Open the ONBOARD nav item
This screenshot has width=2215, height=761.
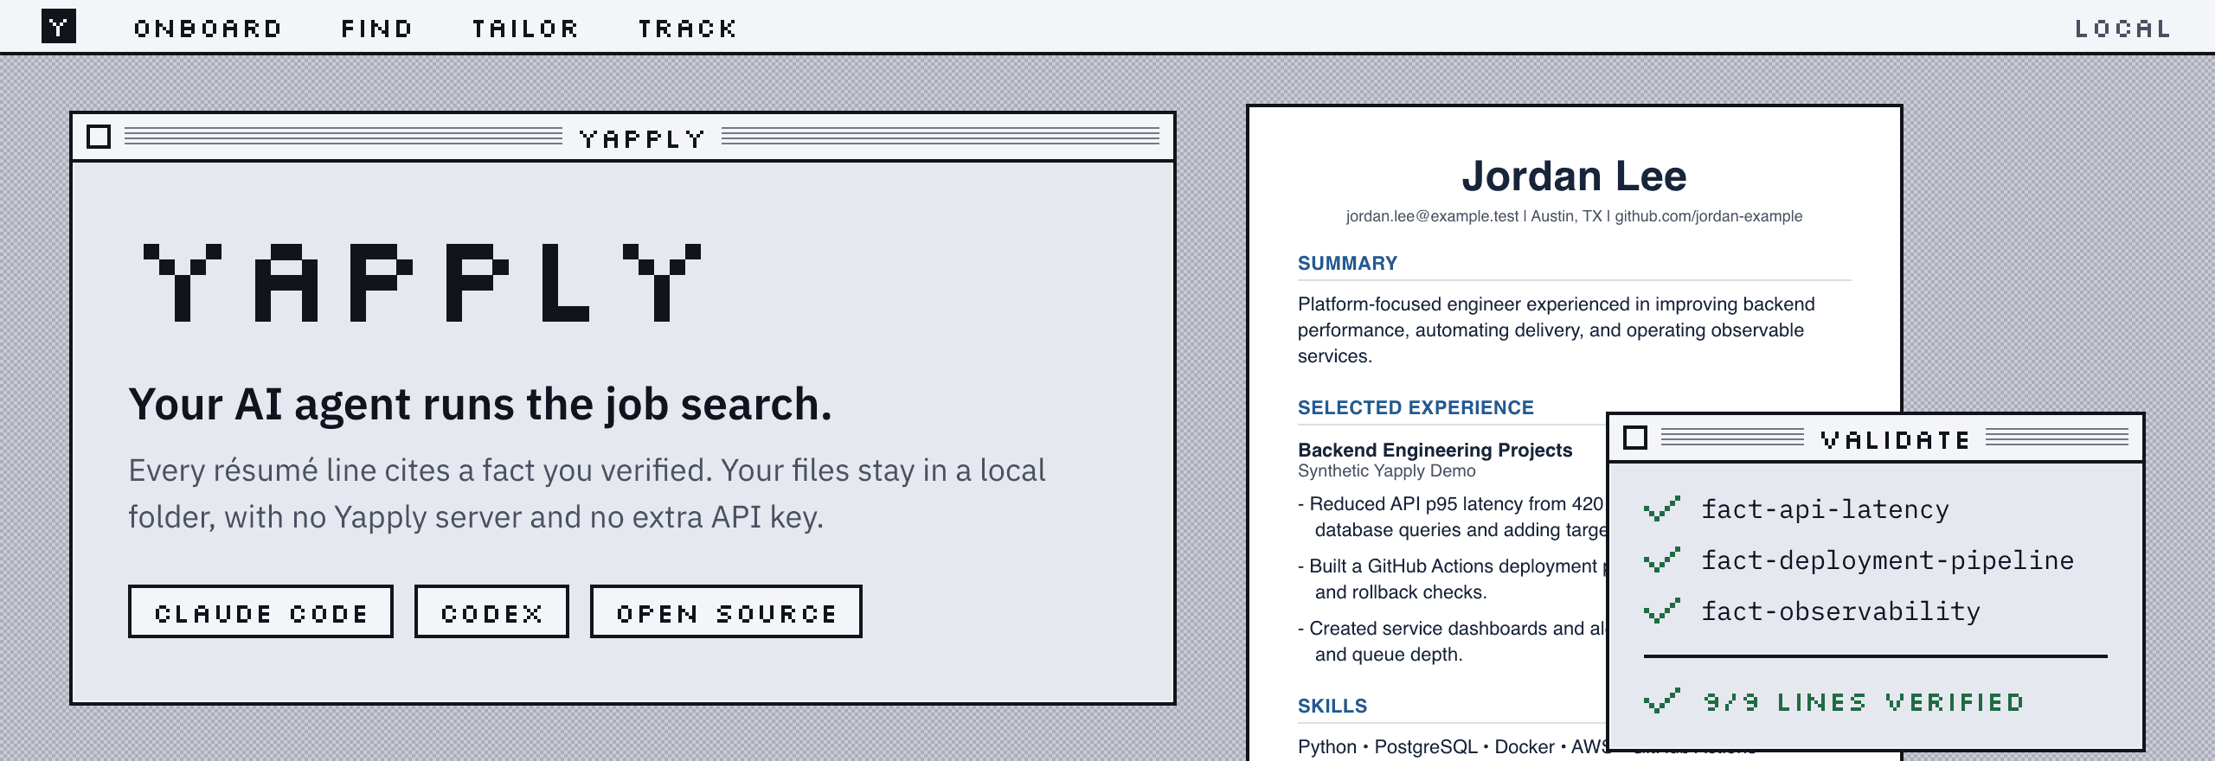coord(208,29)
